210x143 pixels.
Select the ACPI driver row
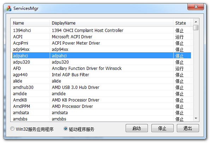coord(102,37)
